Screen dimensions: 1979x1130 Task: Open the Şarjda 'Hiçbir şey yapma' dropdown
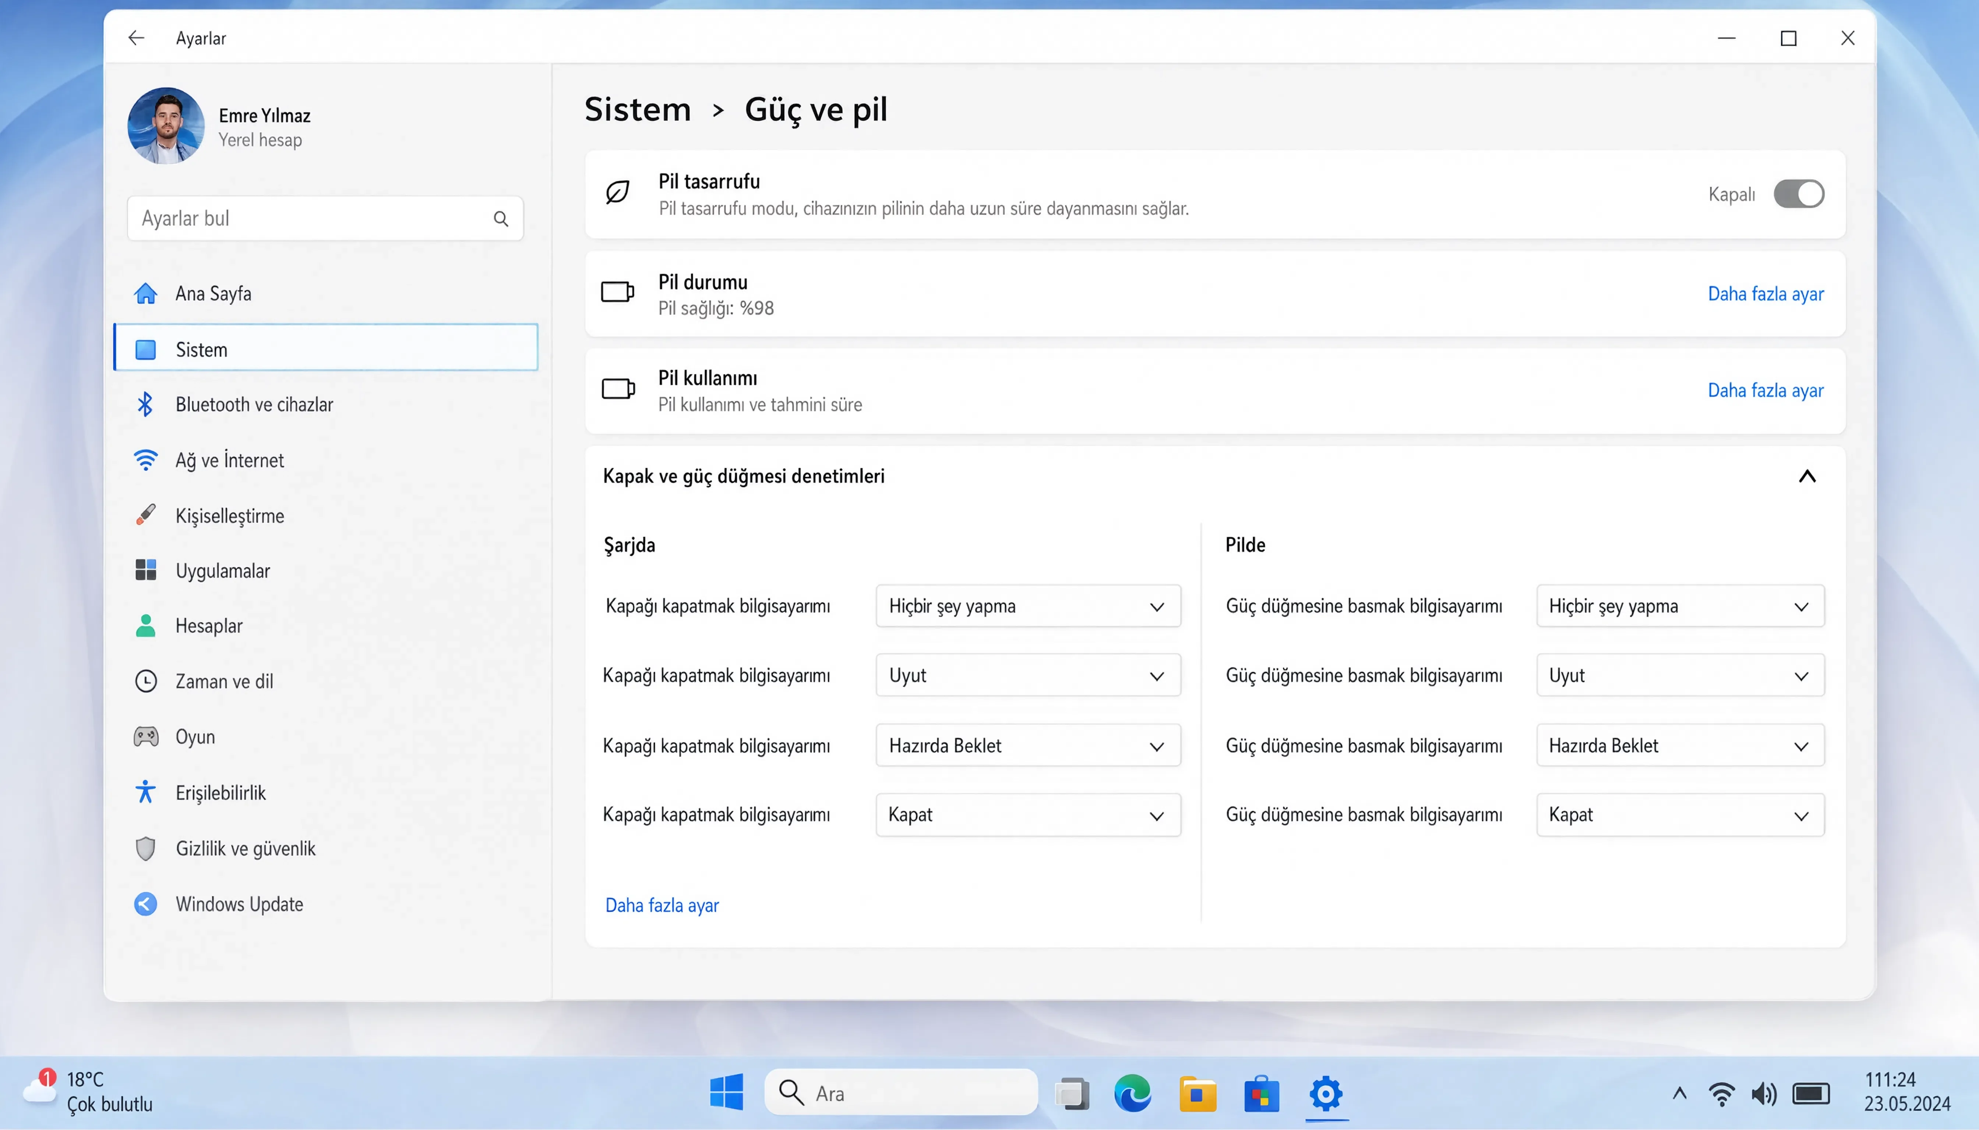(1027, 606)
